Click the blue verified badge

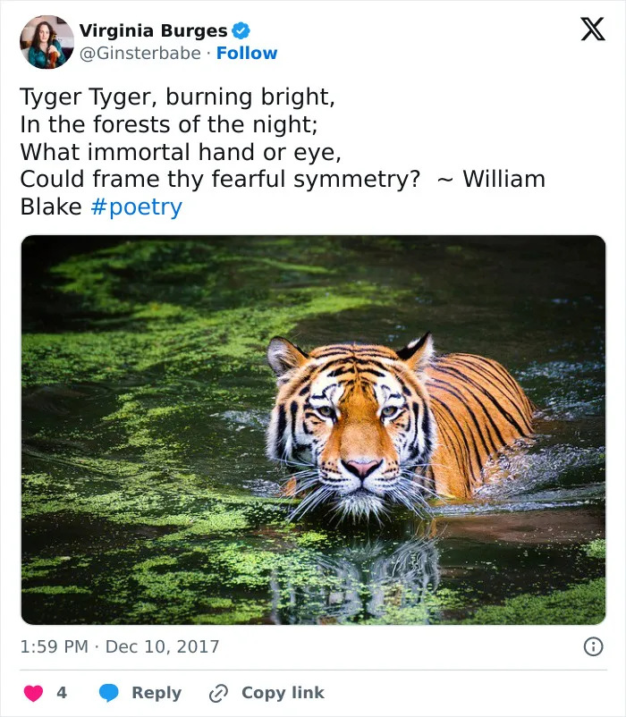[241, 30]
